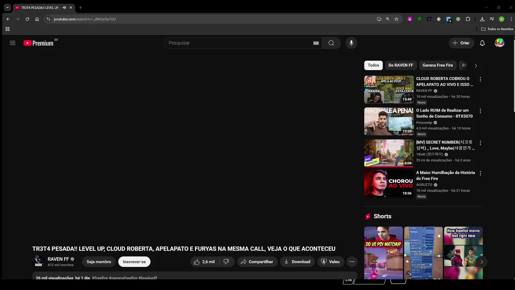The height and width of the screenshot is (290, 515).
Task: Open Chrome downloads tray icon
Action: [x=482, y=19]
